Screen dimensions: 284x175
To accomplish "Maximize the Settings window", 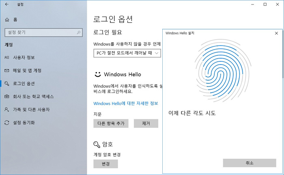I will point(265,4).
